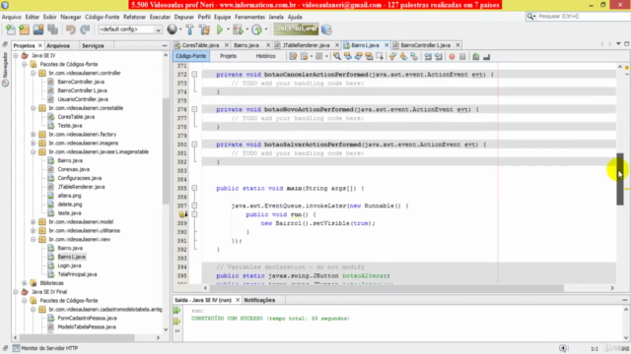Collapse code fold at line 380
Viewport: 631px width, 354px height.
(x=194, y=145)
